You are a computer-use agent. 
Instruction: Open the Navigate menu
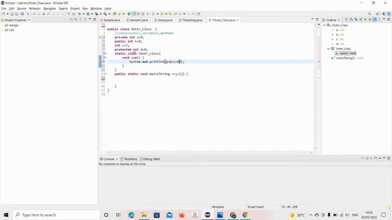pyautogui.click(x=50, y=9)
